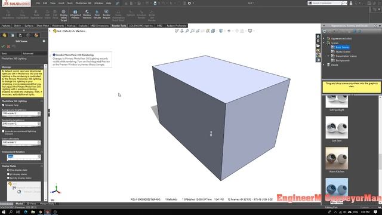Select Studio Scenes in tree

[343, 52]
